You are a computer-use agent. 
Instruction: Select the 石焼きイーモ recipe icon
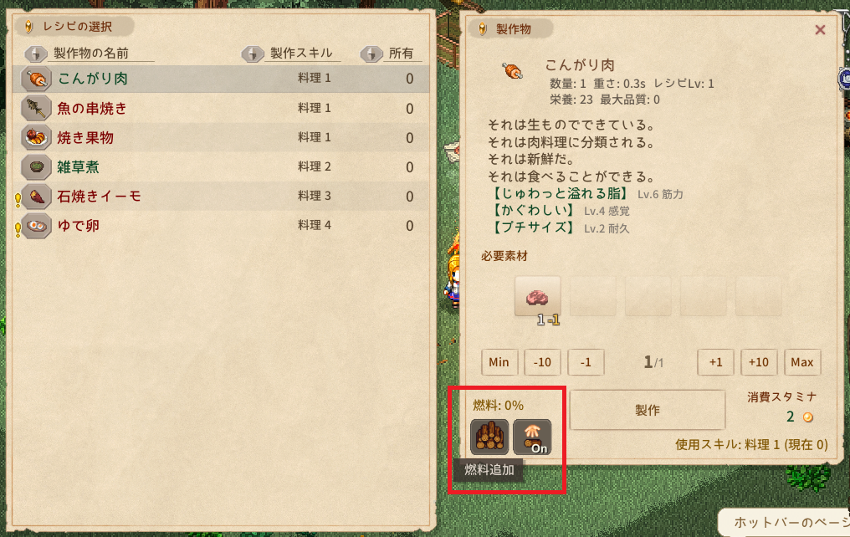click(36, 197)
